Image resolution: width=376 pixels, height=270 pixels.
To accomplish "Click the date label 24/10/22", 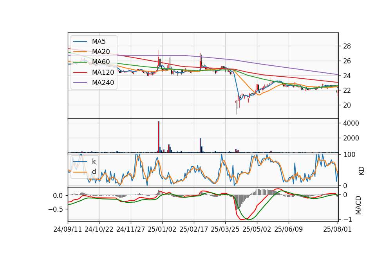I will click(x=99, y=230).
